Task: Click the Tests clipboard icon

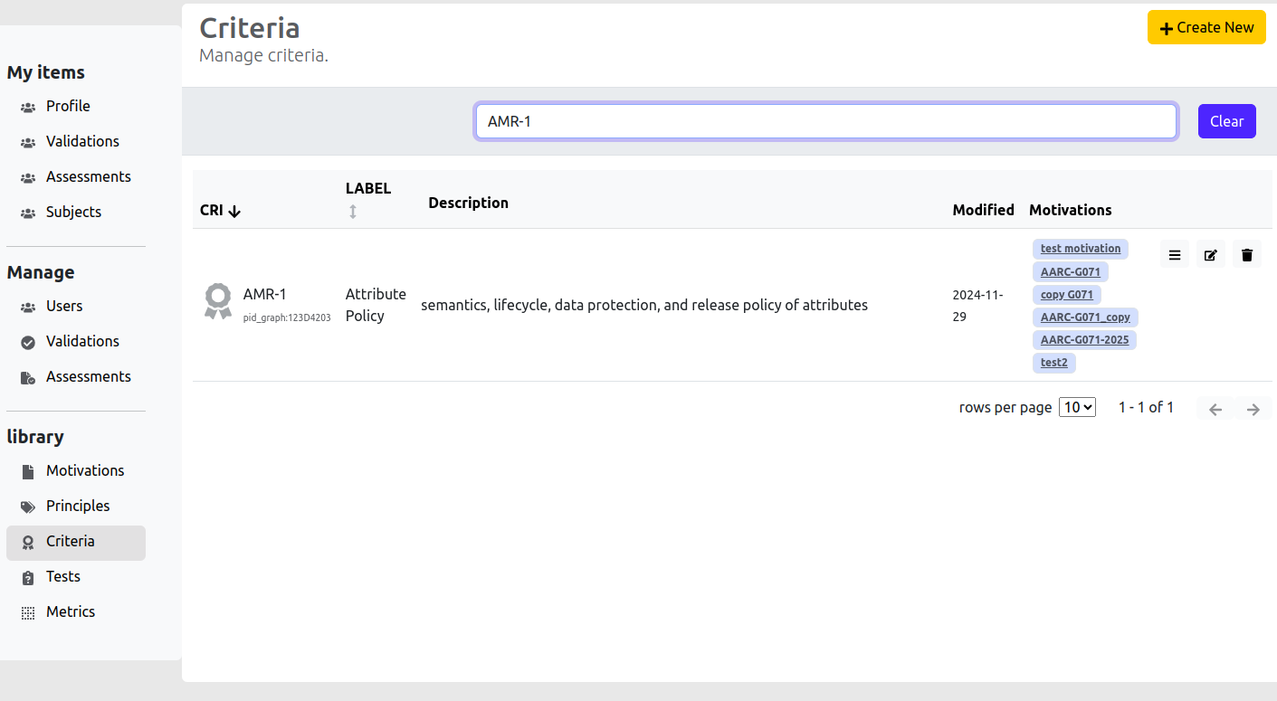Action: (28, 577)
